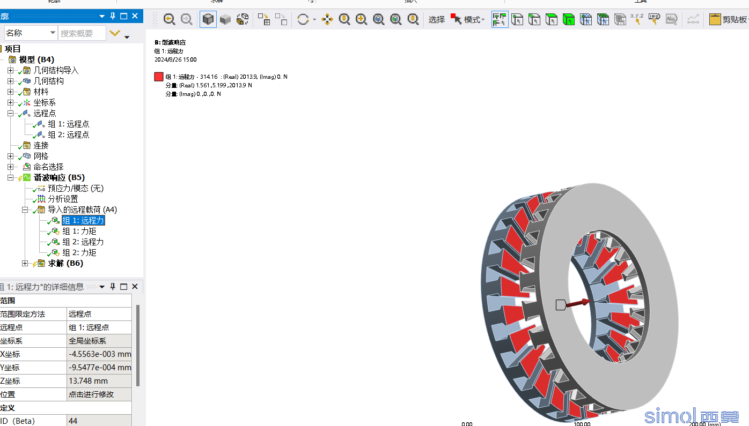Click the yellow chevron outline filter icon
The image size is (749, 426).
click(114, 33)
